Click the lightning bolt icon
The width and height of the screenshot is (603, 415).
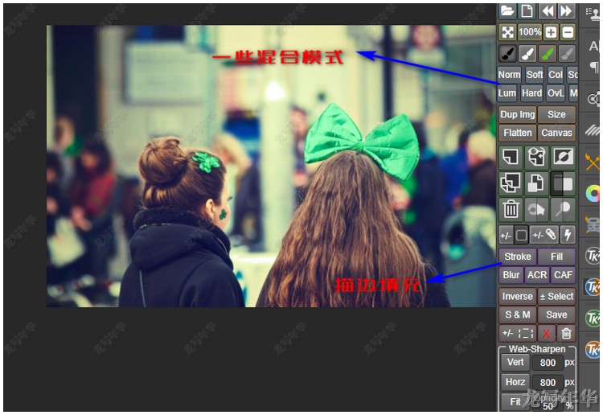(x=568, y=235)
